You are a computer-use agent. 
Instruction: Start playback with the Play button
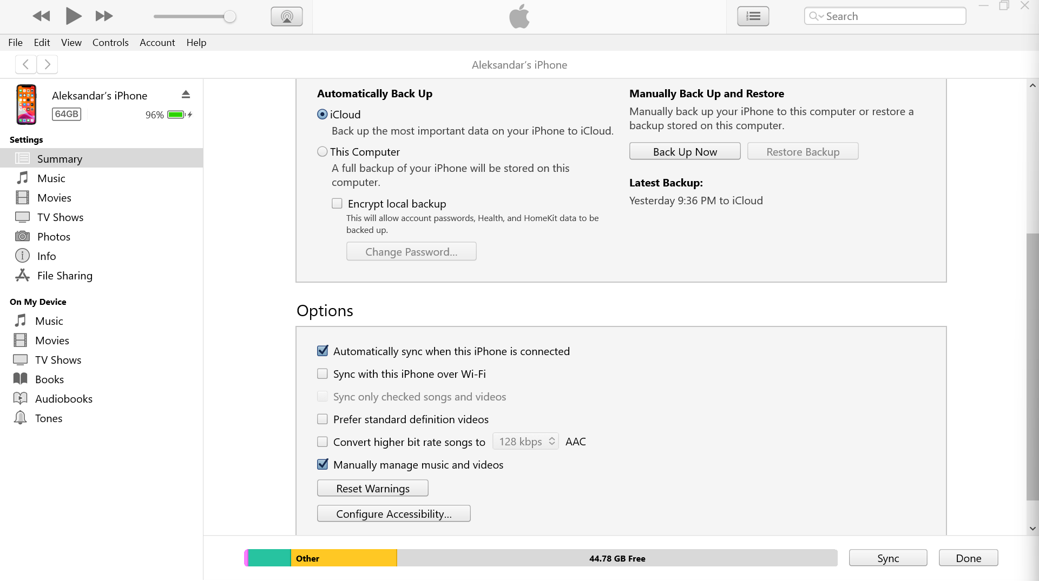[73, 16]
